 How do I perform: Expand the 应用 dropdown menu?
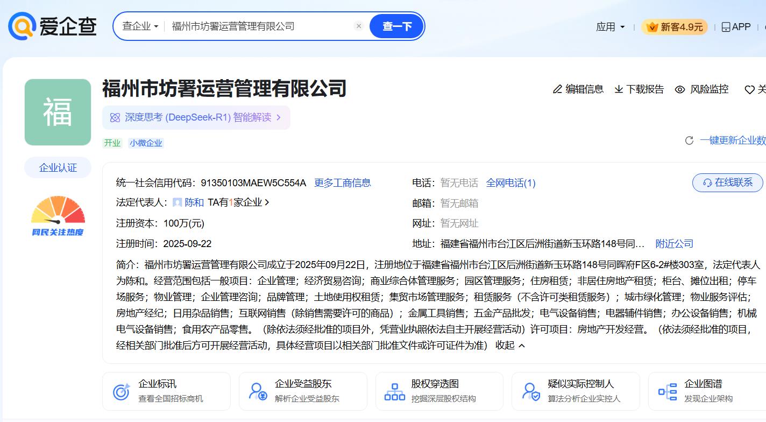pos(610,27)
